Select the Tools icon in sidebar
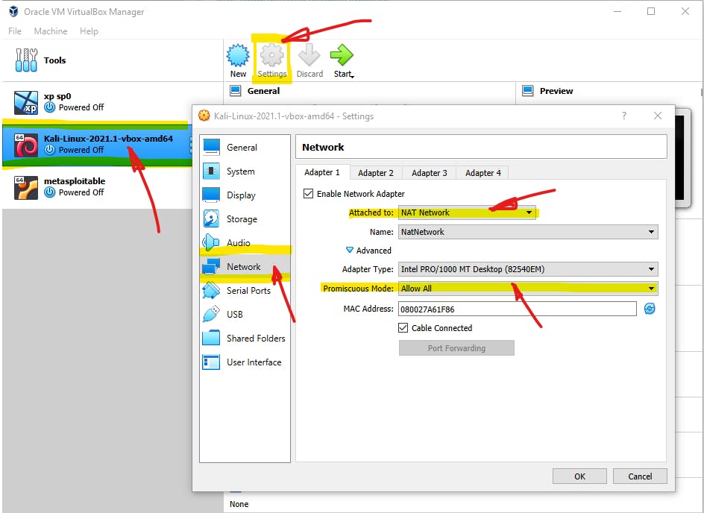This screenshot has height=513, width=704. [27, 60]
